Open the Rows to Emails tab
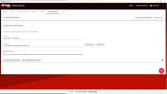The height and width of the screenshot is (94, 167). point(23,11)
